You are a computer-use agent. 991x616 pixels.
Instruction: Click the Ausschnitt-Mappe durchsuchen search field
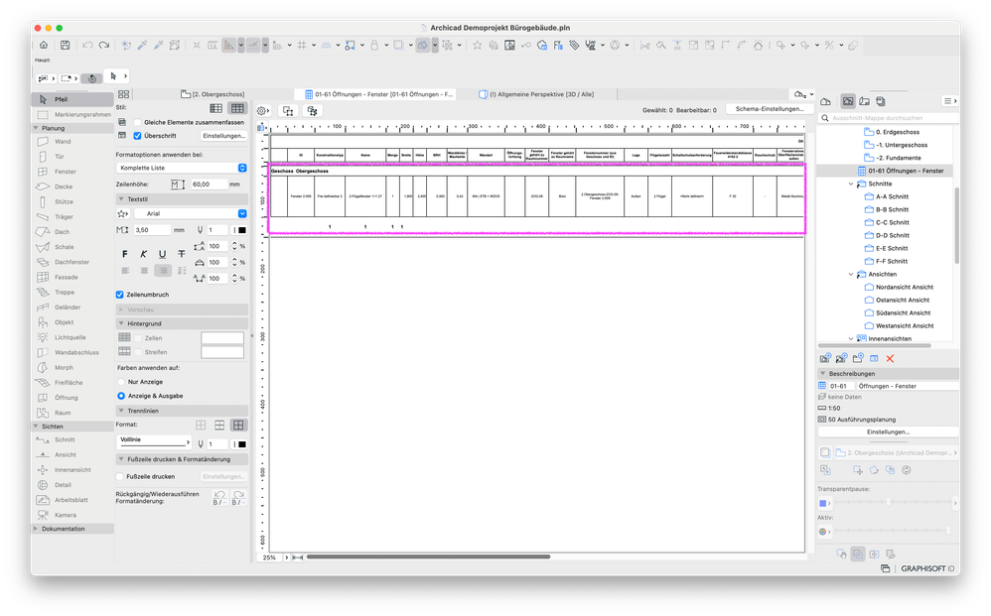point(888,118)
